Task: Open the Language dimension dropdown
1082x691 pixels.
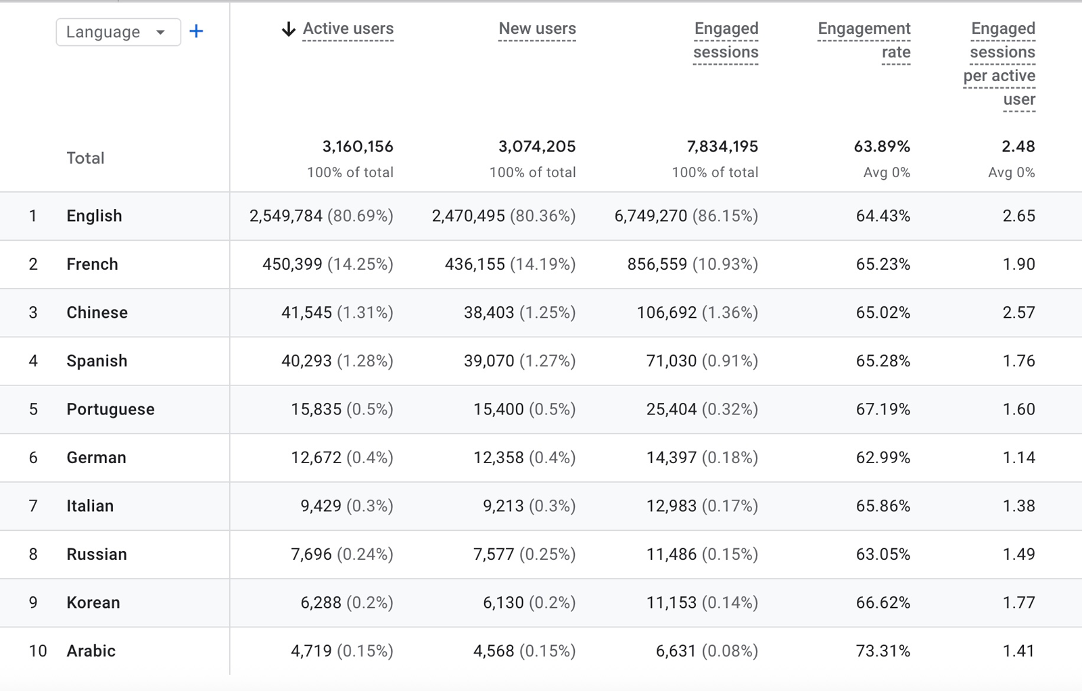Action: pyautogui.click(x=118, y=32)
